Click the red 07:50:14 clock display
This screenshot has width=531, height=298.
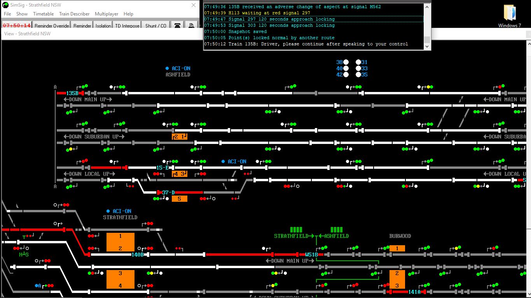coord(17,26)
